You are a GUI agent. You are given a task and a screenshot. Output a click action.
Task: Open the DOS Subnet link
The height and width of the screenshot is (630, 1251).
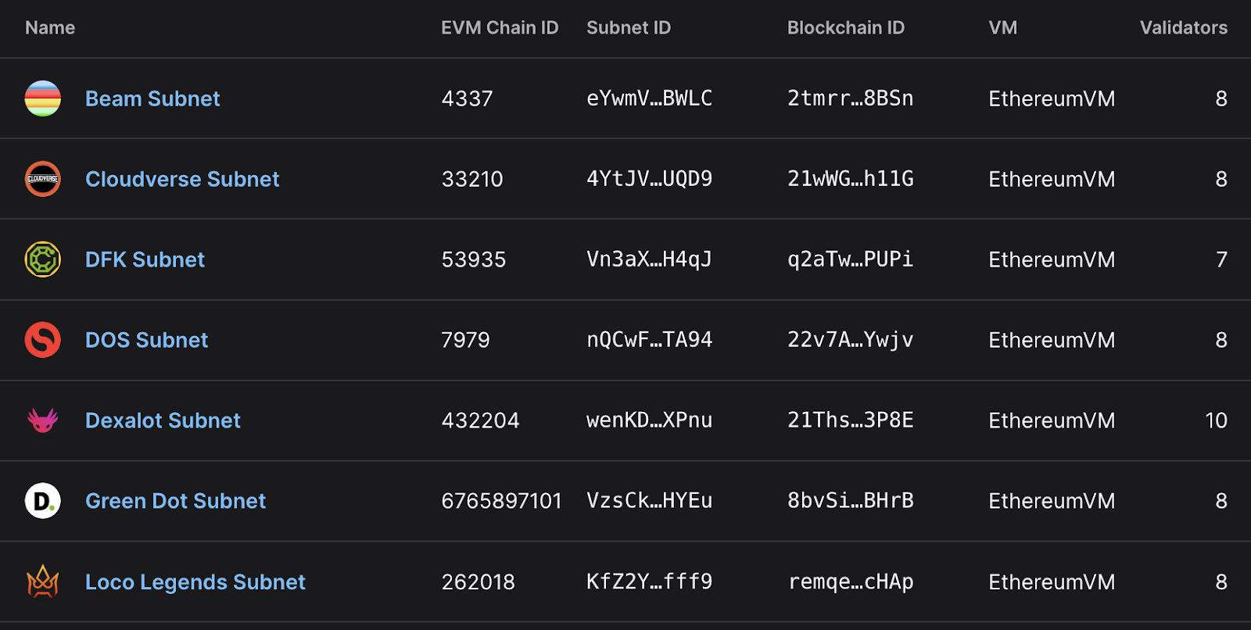(x=146, y=340)
